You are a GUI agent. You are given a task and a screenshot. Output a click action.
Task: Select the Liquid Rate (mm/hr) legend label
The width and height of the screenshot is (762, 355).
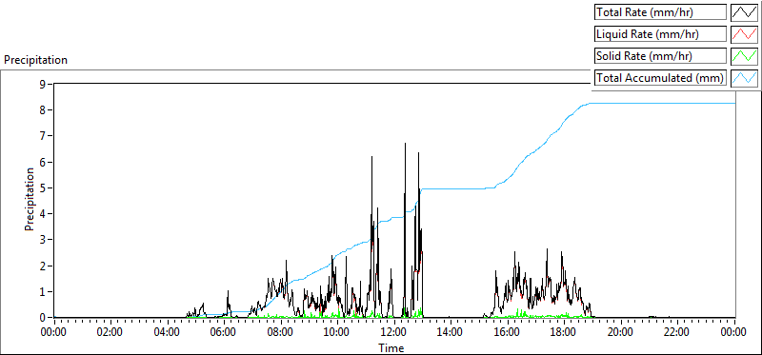pos(660,34)
